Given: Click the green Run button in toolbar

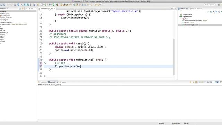Looking at the screenshot, I should click(x=53, y=5).
